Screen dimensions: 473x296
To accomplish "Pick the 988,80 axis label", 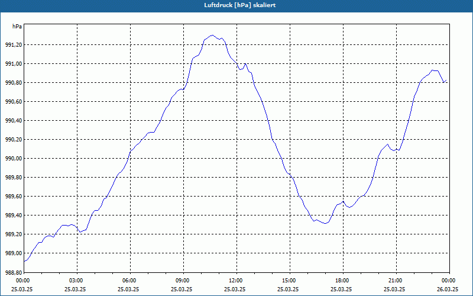I will coord(14,272).
